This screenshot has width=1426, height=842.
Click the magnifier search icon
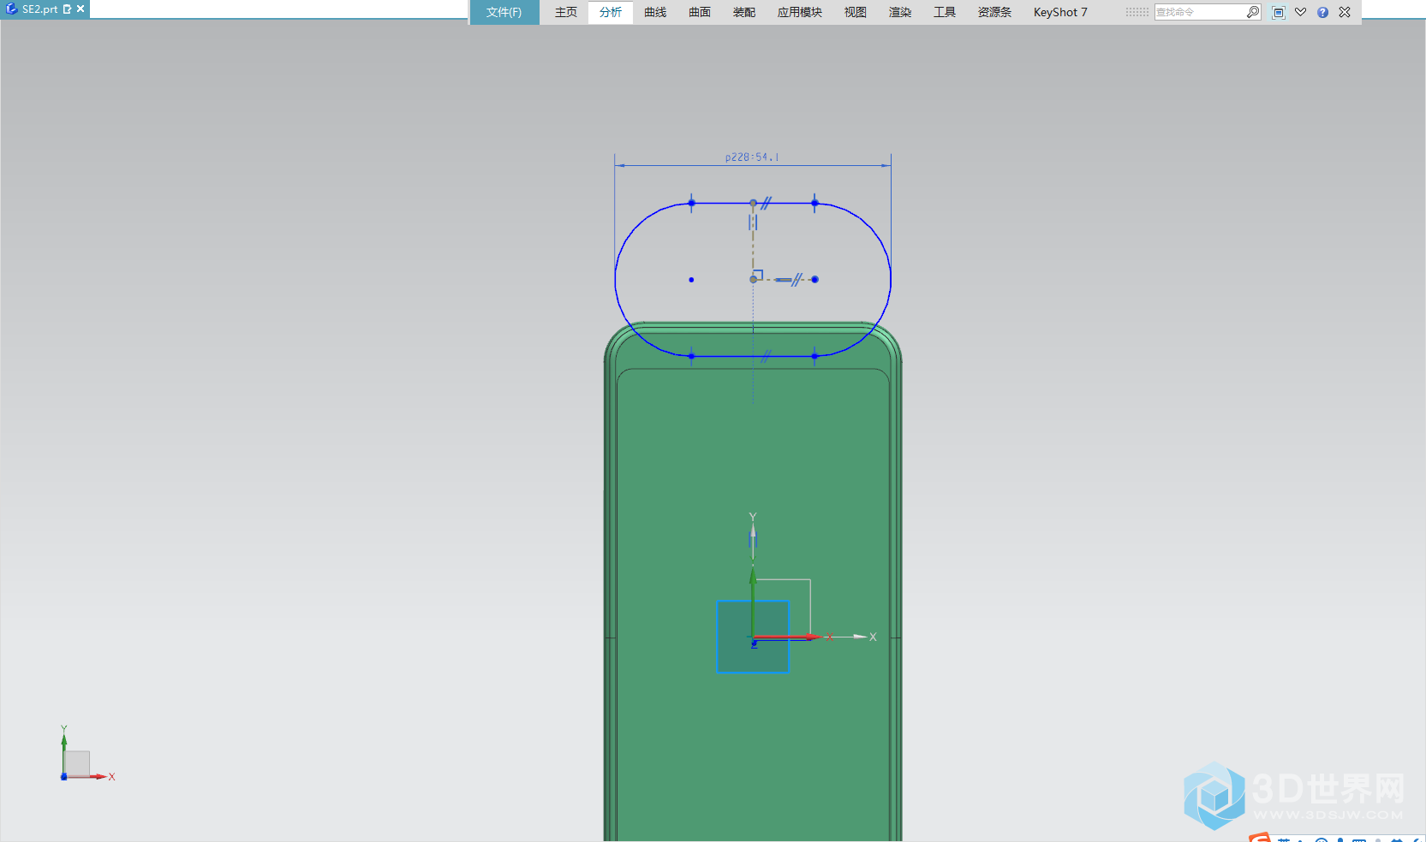[1253, 12]
